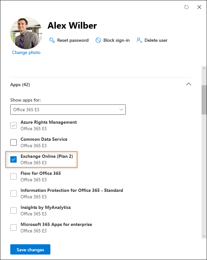Click the Exchange Online (Plan 2) label
The width and height of the screenshot is (207, 260).
click(x=47, y=156)
